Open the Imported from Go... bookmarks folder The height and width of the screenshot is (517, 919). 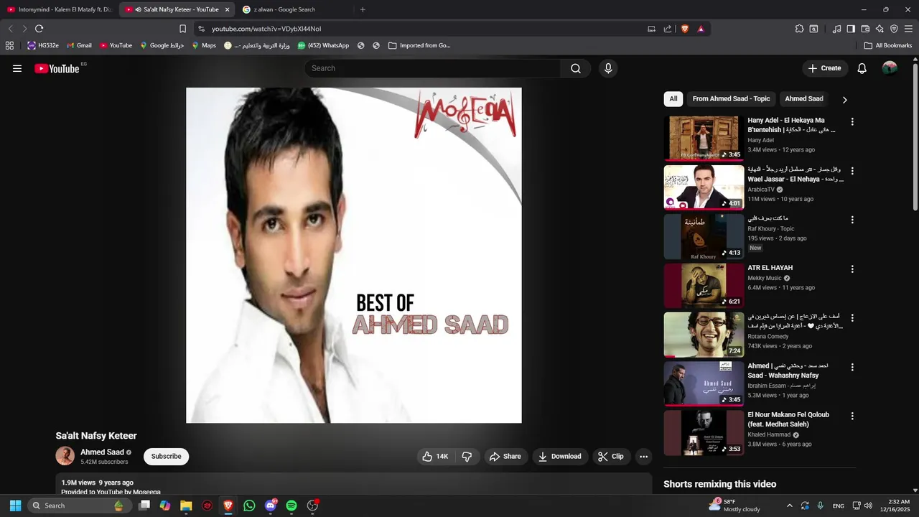[x=419, y=45]
